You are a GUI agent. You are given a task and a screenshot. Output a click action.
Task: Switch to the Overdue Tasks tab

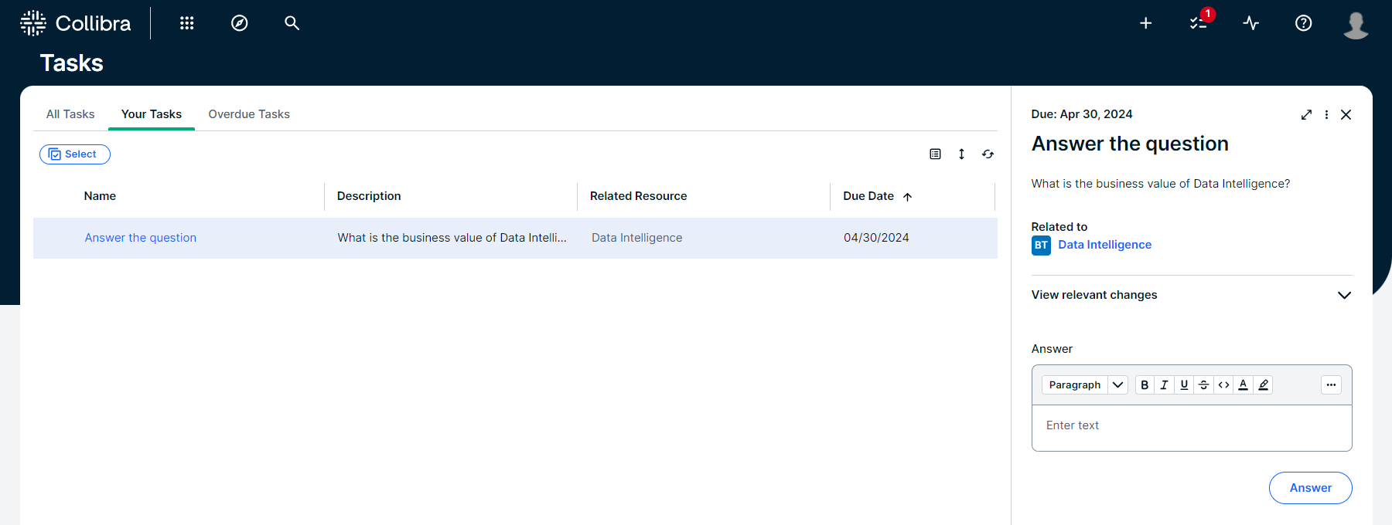pos(249,114)
